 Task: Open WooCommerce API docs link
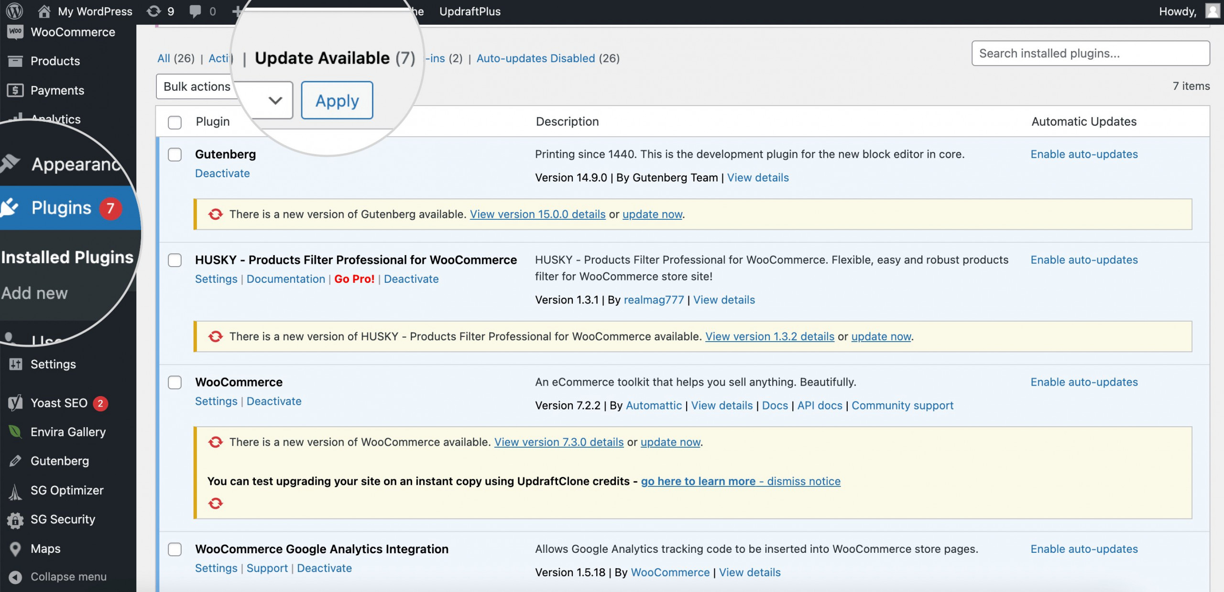[820, 406]
